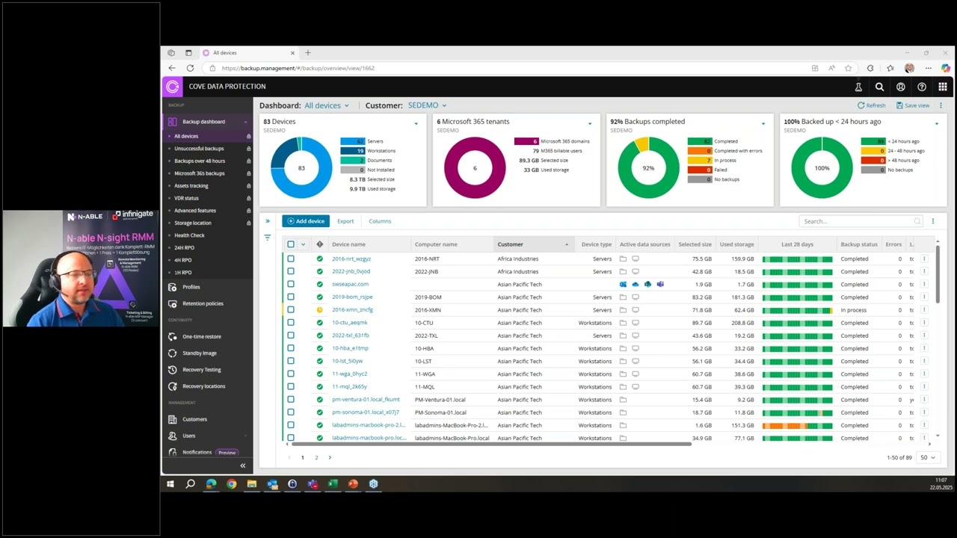Open the app launcher grid icon
957x538 pixels.
(x=942, y=87)
